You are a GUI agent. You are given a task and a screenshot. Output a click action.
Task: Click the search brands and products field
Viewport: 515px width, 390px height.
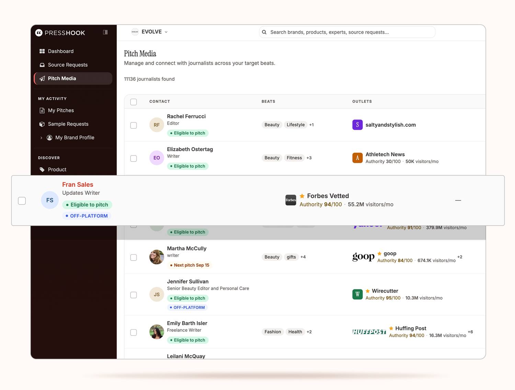[347, 32]
